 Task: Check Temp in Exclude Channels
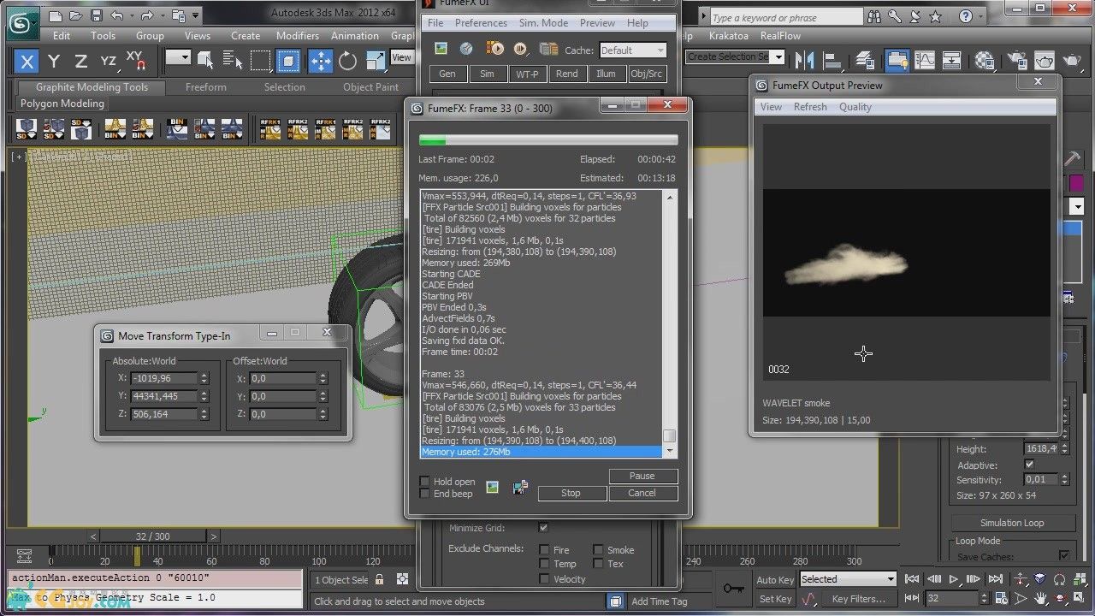pos(544,564)
